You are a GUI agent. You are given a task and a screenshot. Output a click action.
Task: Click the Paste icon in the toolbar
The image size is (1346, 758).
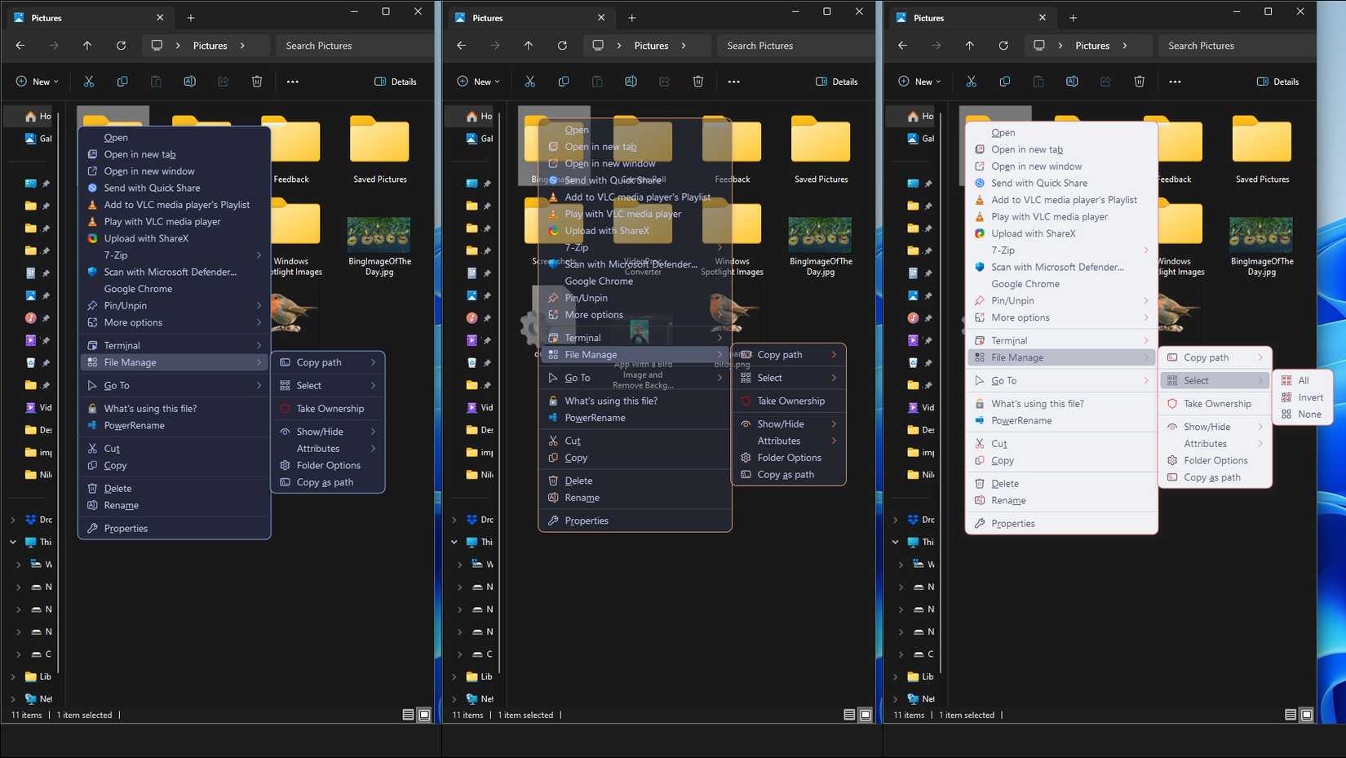[156, 82]
